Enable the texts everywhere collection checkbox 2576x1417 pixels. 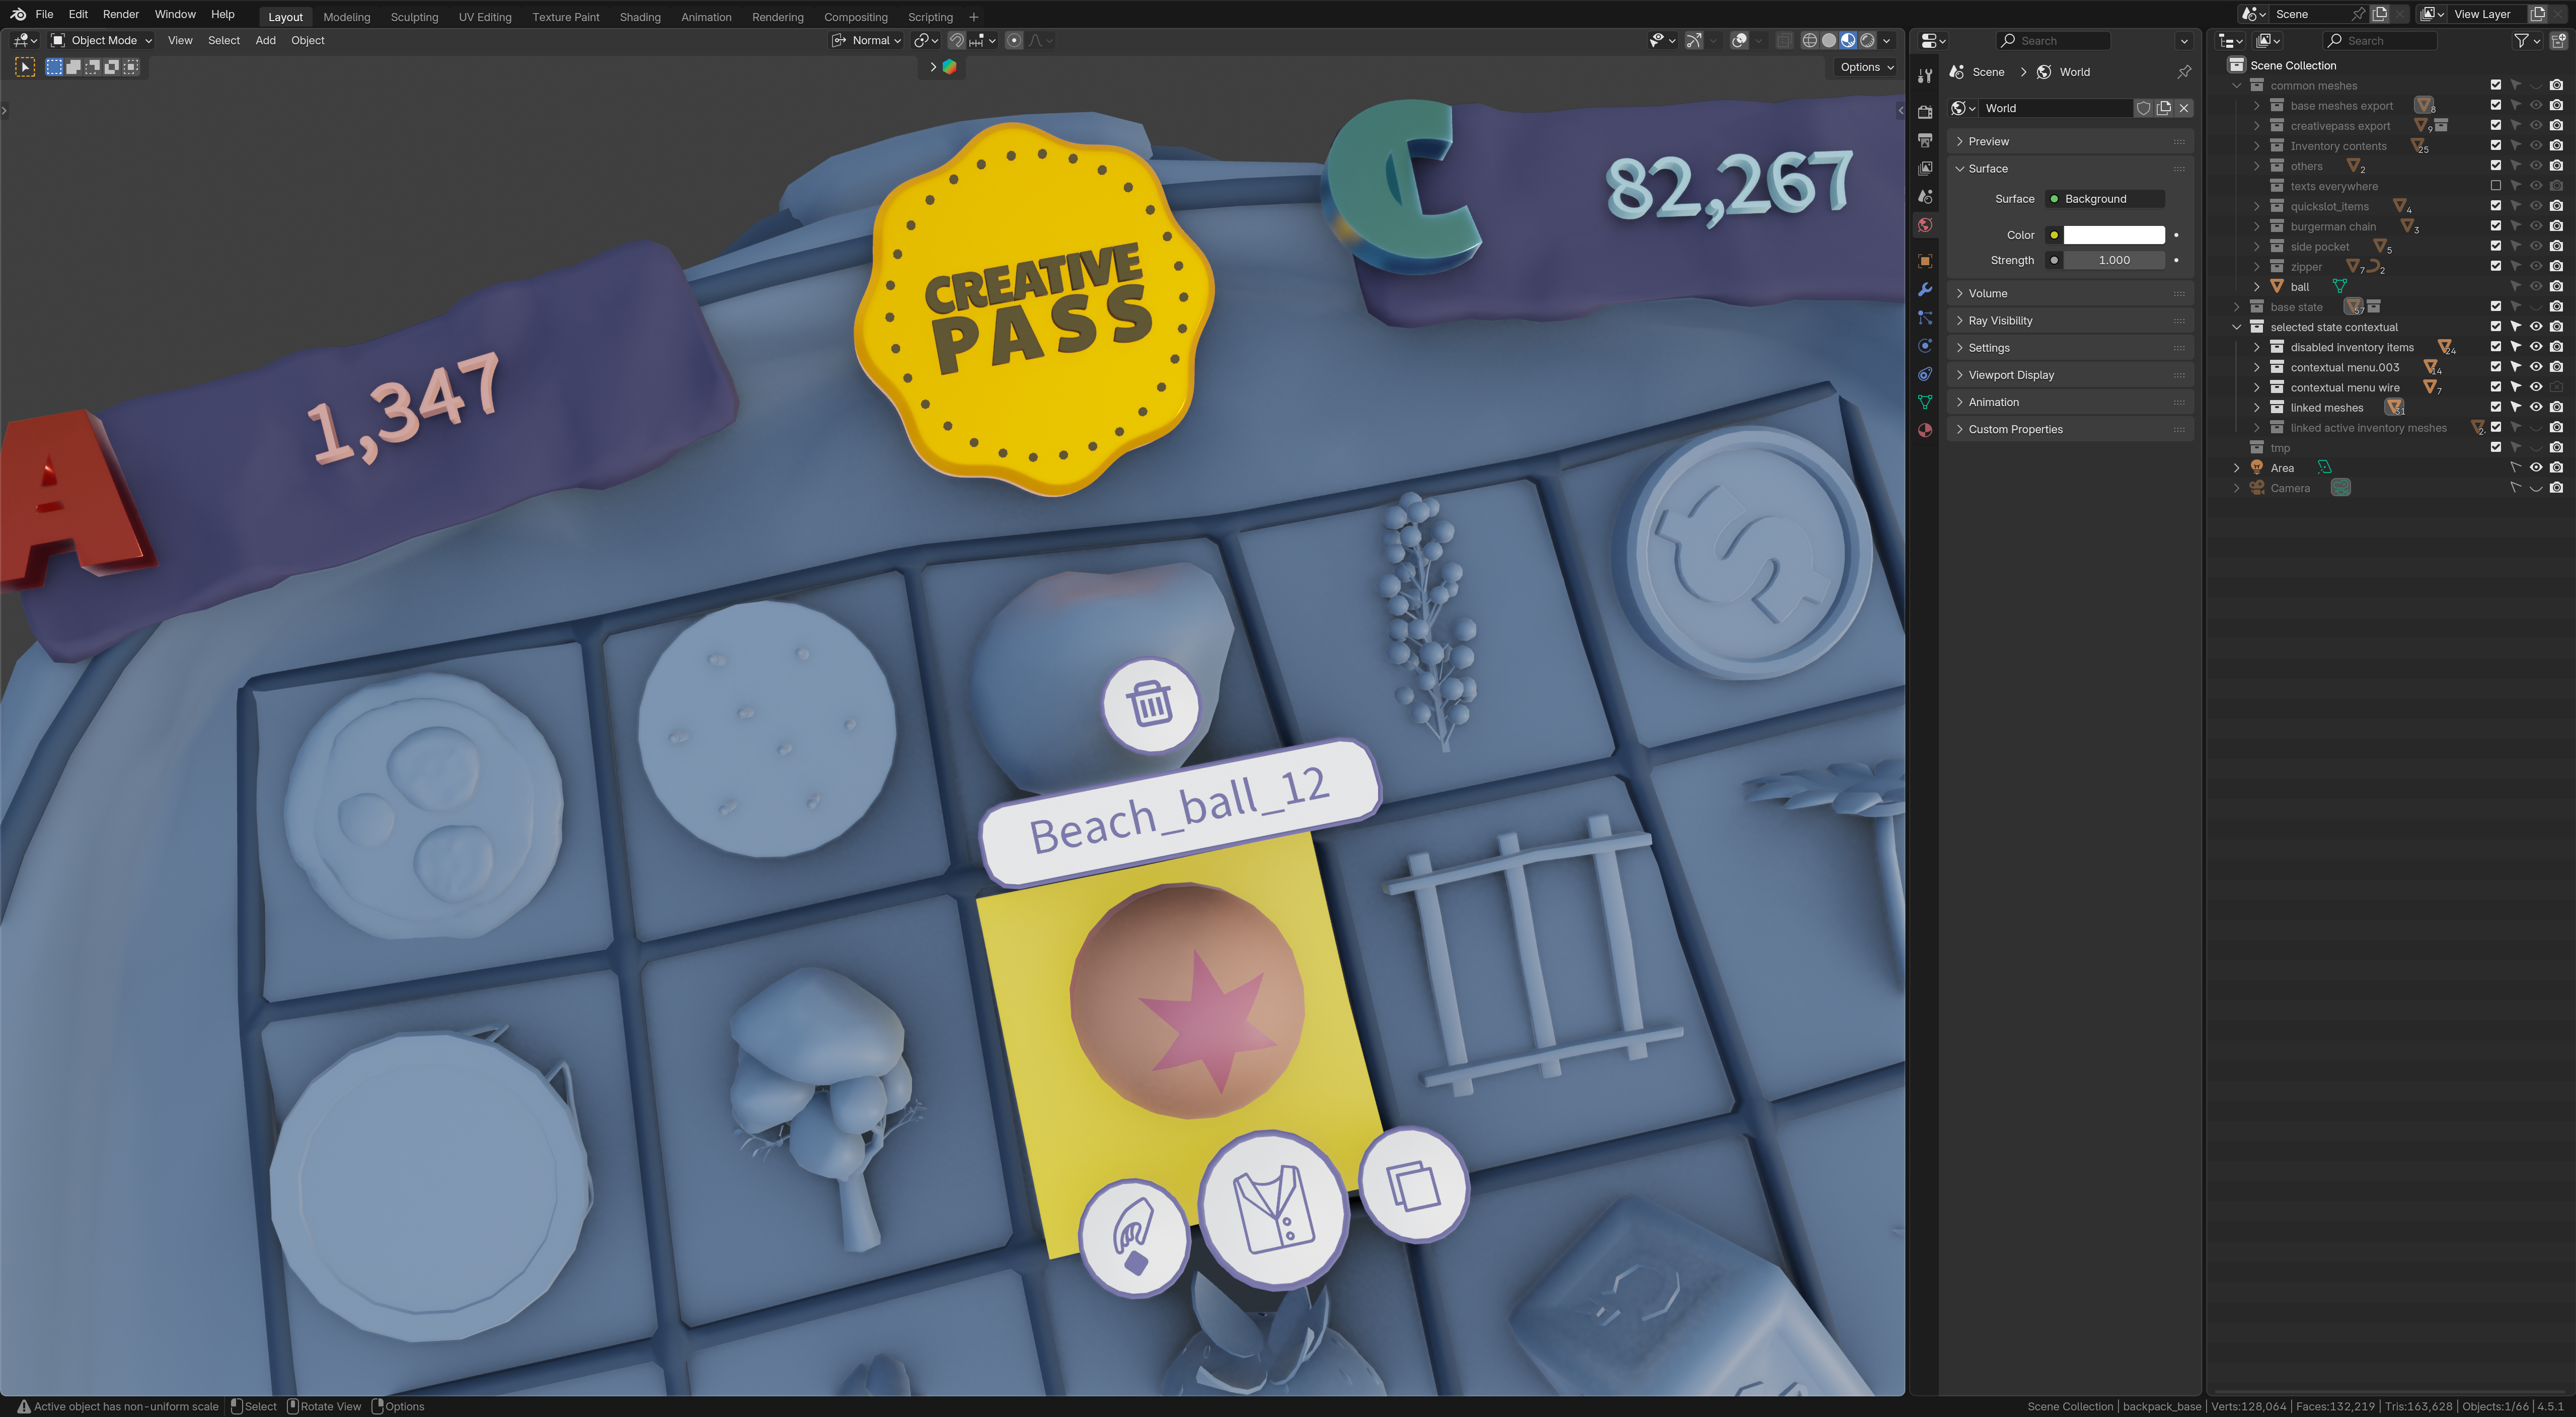2495,186
